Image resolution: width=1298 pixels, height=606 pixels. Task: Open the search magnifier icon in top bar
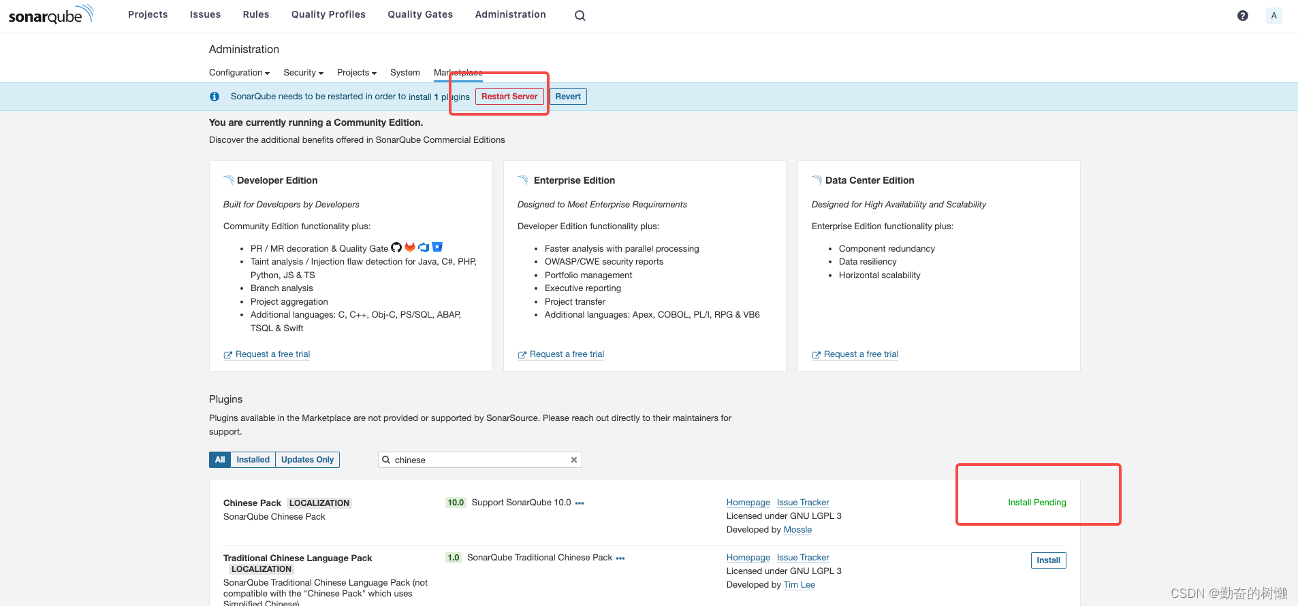pos(580,15)
